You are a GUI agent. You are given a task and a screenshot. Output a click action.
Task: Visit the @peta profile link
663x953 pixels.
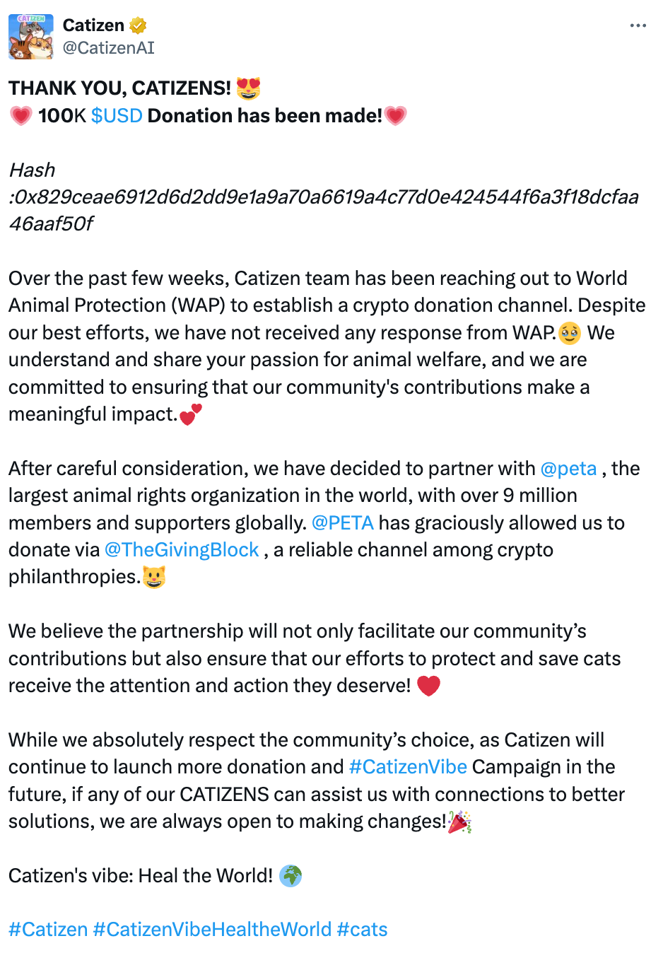pos(568,468)
